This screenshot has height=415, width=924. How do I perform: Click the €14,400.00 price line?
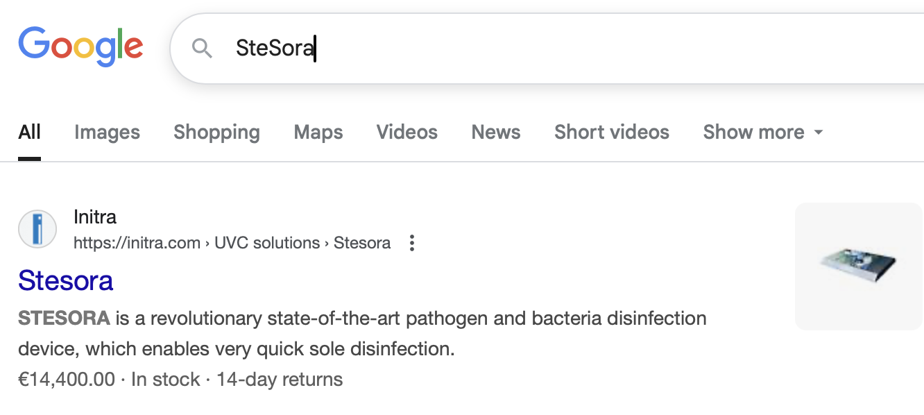click(x=180, y=380)
